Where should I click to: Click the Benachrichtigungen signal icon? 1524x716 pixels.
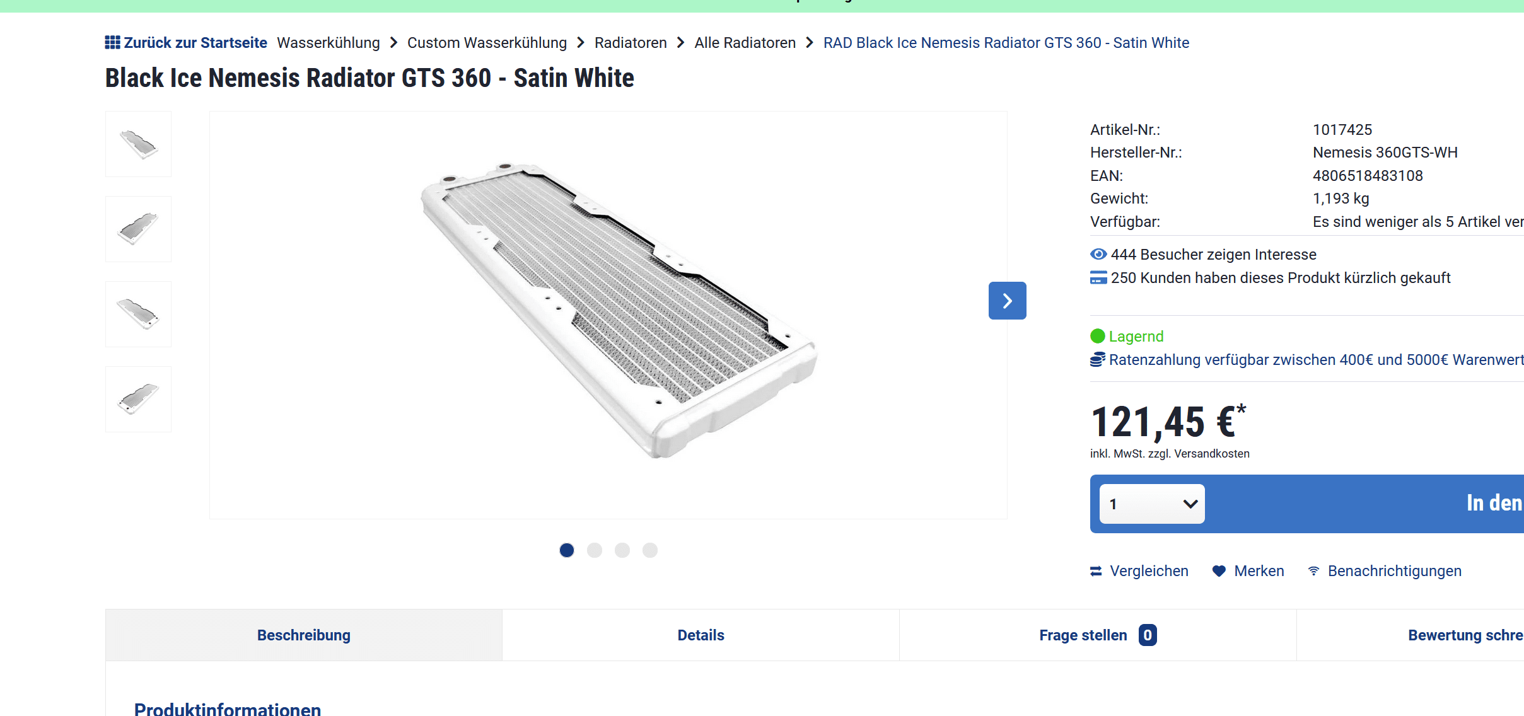pos(1313,571)
